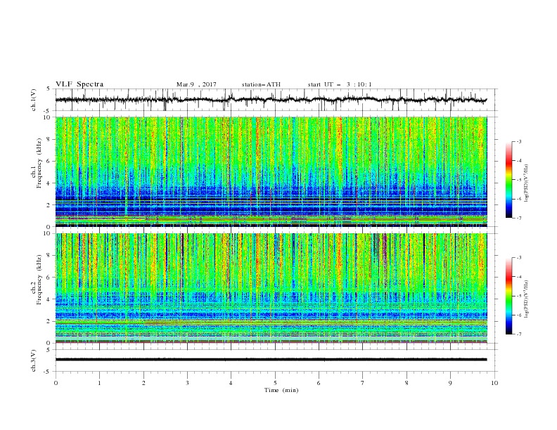Click the log(PSD) label beside ch.2 colorbar
Image resolution: width=557 pixels, height=430 pixels.
click(527, 299)
